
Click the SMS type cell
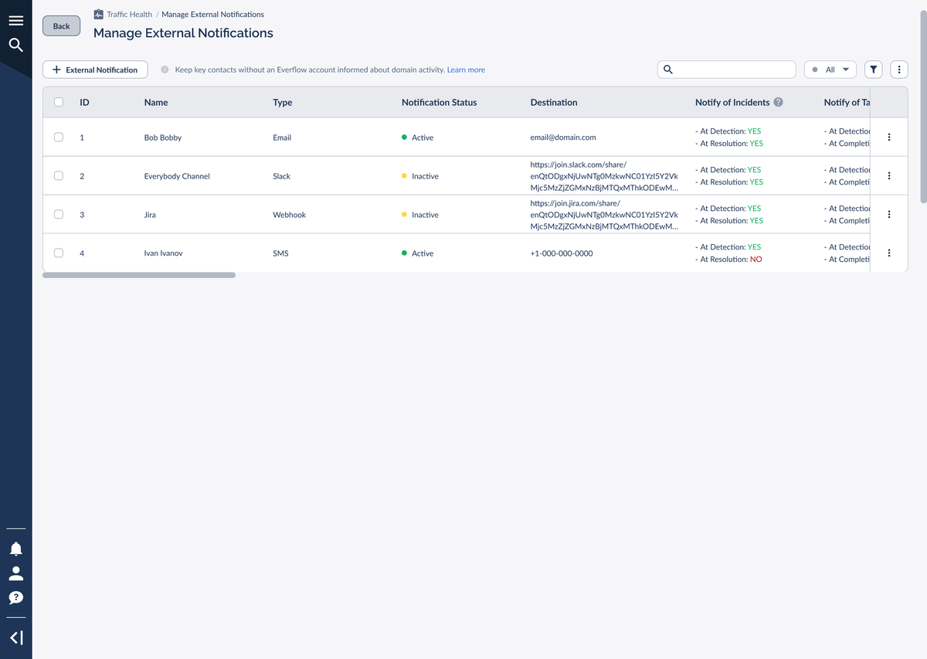[280, 253]
